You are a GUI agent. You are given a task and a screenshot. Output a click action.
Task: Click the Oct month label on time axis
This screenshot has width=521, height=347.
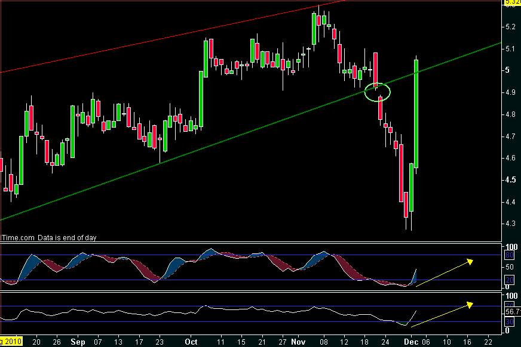[x=191, y=342]
